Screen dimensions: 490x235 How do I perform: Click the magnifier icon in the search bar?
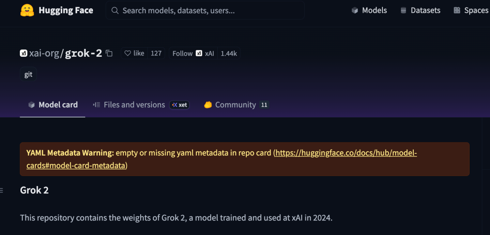115,10
